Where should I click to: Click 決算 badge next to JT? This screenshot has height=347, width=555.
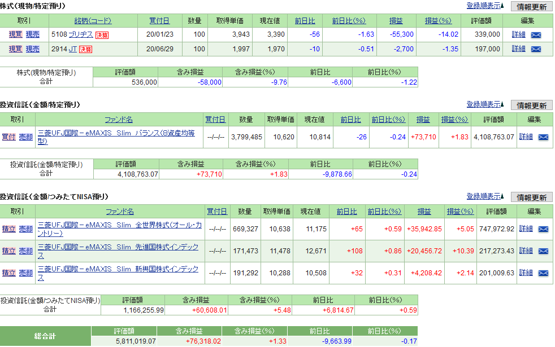point(86,50)
